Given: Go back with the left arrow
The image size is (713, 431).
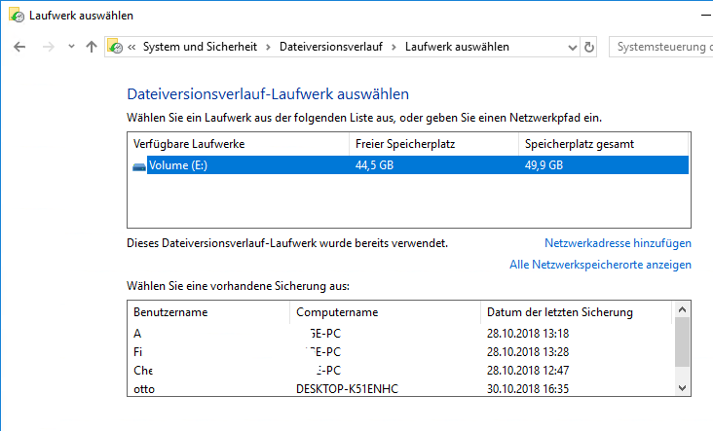Looking at the screenshot, I should (19, 47).
